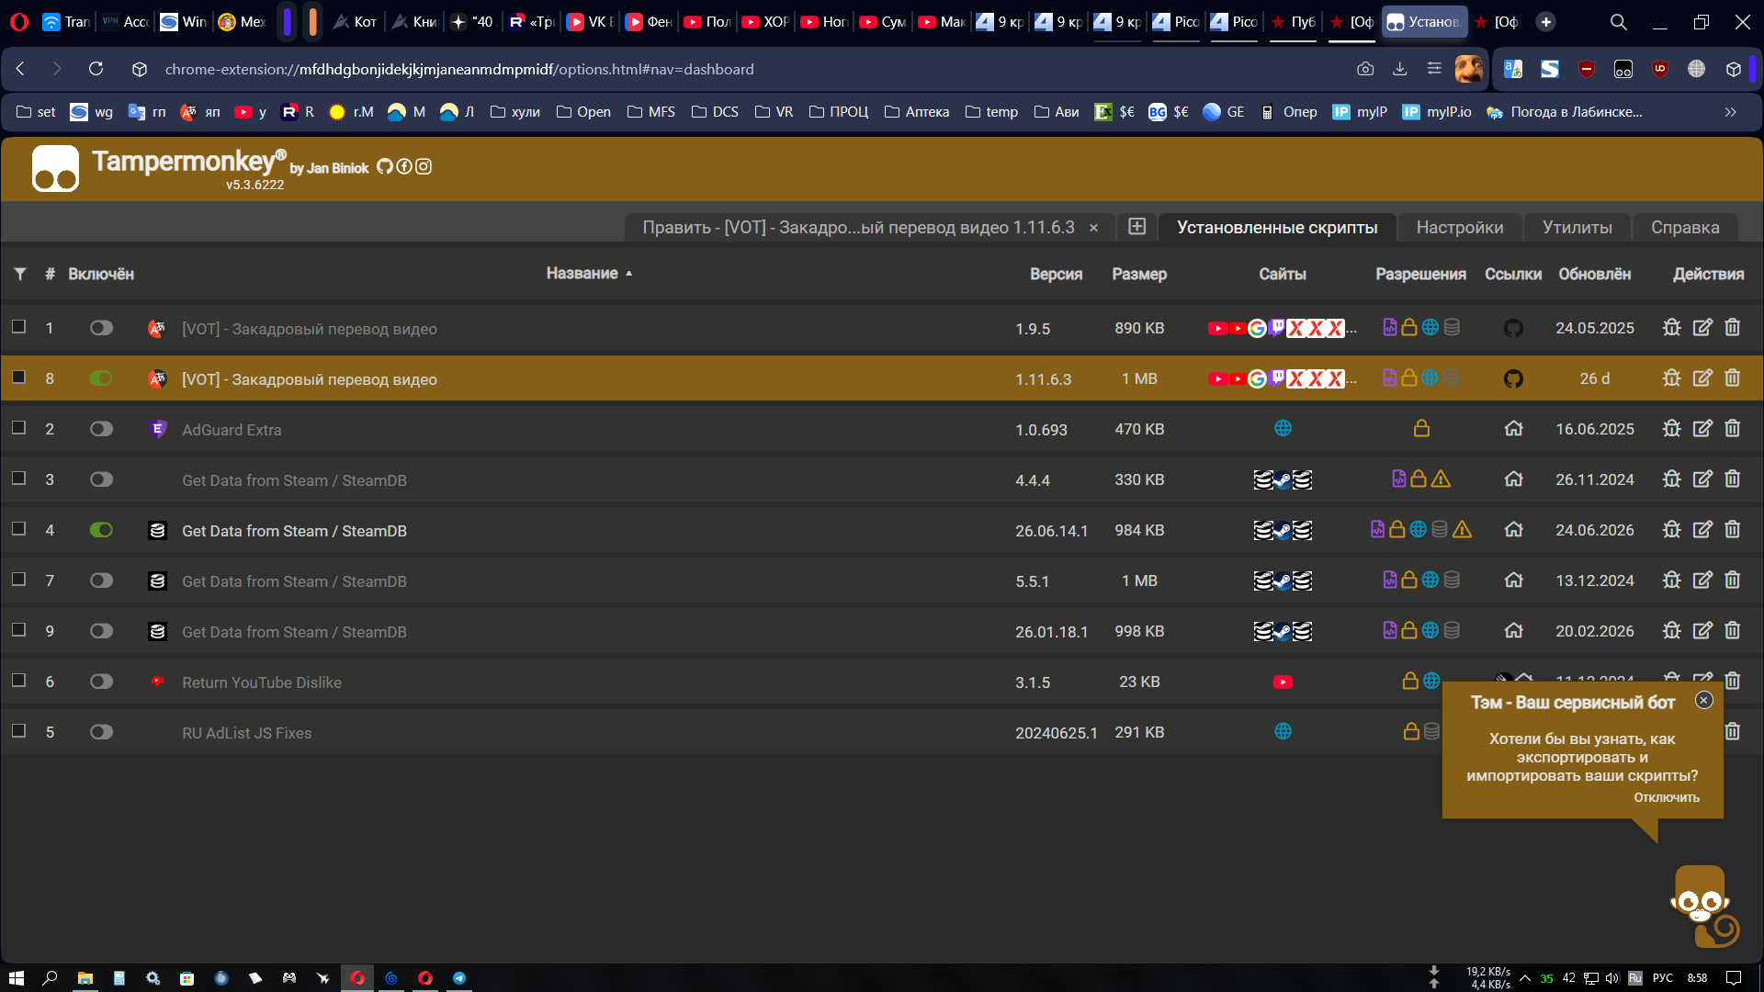This screenshot has width=1764, height=992.
Task: Open Tampermonkey extension icon in browser toolbar
Action: pyautogui.click(x=1623, y=69)
